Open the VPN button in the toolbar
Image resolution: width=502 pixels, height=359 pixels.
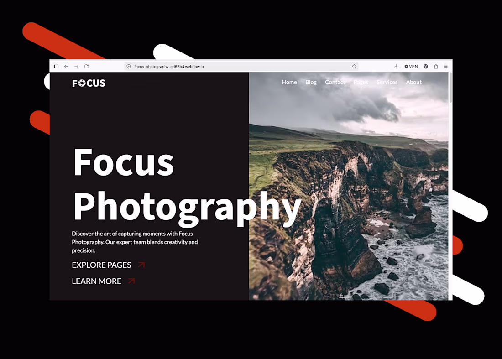(411, 67)
